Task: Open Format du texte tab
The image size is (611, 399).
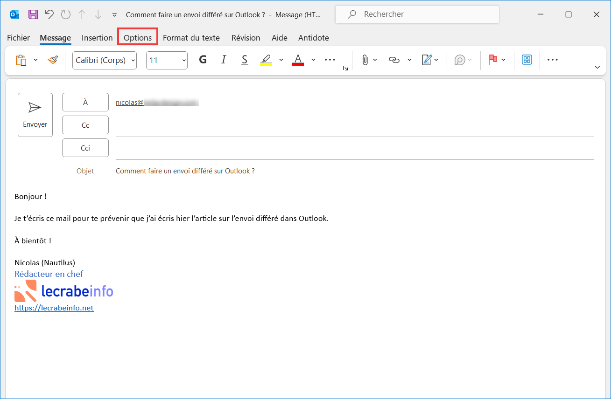Action: pyautogui.click(x=191, y=38)
